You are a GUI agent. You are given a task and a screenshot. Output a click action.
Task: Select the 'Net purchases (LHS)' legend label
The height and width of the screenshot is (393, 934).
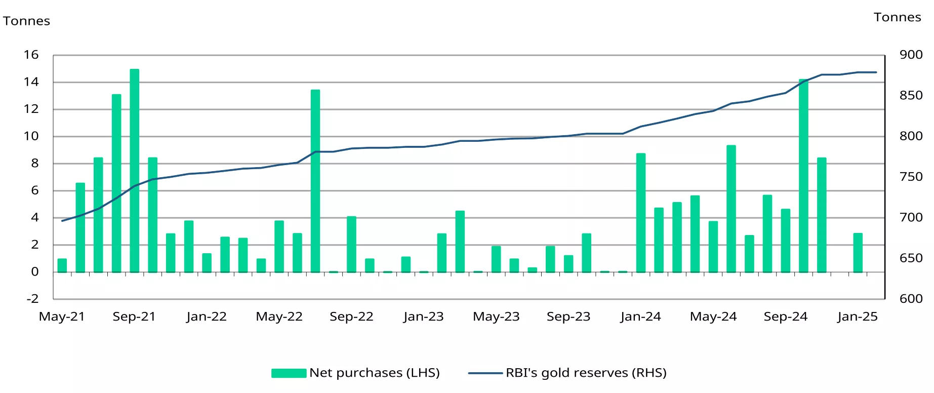coord(375,373)
